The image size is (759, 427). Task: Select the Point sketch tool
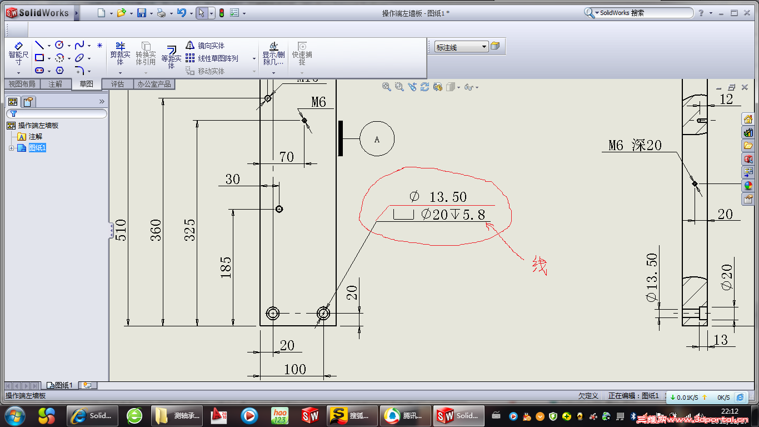pos(99,46)
